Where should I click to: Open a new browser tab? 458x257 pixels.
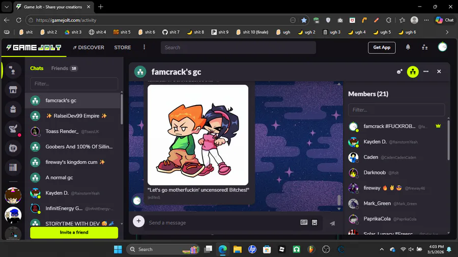click(100, 7)
